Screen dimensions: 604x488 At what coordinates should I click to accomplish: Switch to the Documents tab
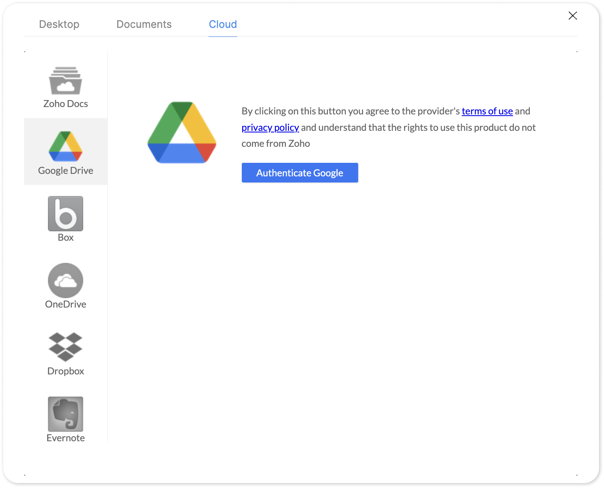(x=144, y=24)
